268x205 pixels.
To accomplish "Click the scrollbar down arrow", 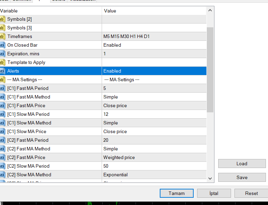I will click(x=210, y=178).
